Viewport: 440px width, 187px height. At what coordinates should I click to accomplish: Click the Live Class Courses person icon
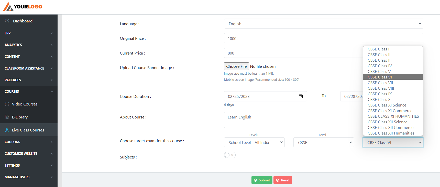[x=7, y=130]
